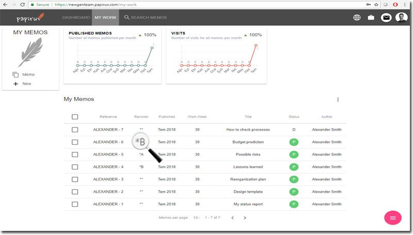This screenshot has height=235, width=413.
Task: Go to next page of memos
Action: [x=245, y=218]
